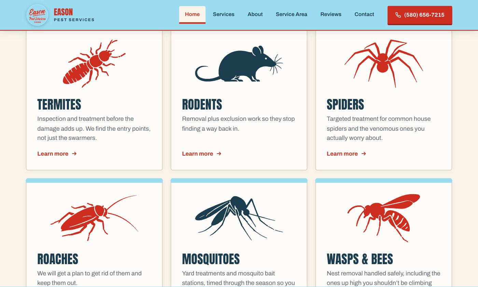Click arrow icon beside Termites Learn more

(x=74, y=154)
